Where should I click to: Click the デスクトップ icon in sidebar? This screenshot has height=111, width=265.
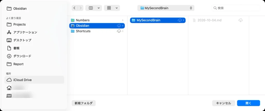[9, 40]
